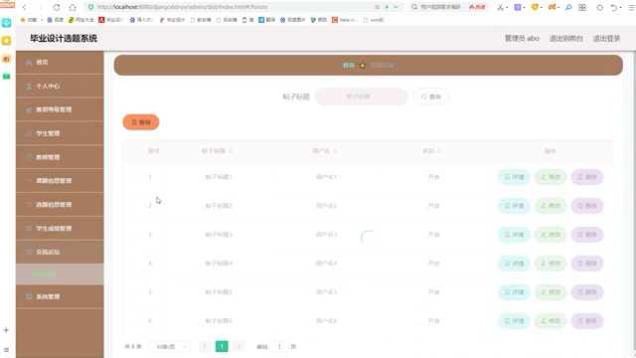Expand the 学生管理 sidebar menu
Screen dimensions: 636x358
pos(60,133)
